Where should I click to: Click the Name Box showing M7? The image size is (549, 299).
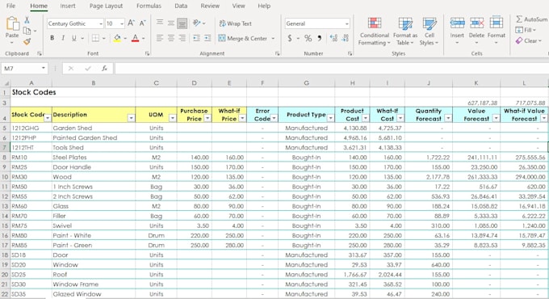[x=24, y=69]
